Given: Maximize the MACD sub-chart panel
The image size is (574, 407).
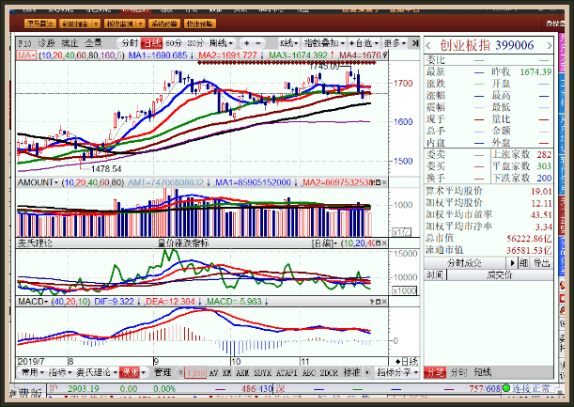Looking at the screenshot, I should [379, 302].
